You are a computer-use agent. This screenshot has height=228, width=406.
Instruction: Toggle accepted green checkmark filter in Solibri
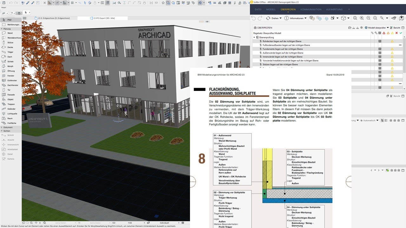coord(401,33)
